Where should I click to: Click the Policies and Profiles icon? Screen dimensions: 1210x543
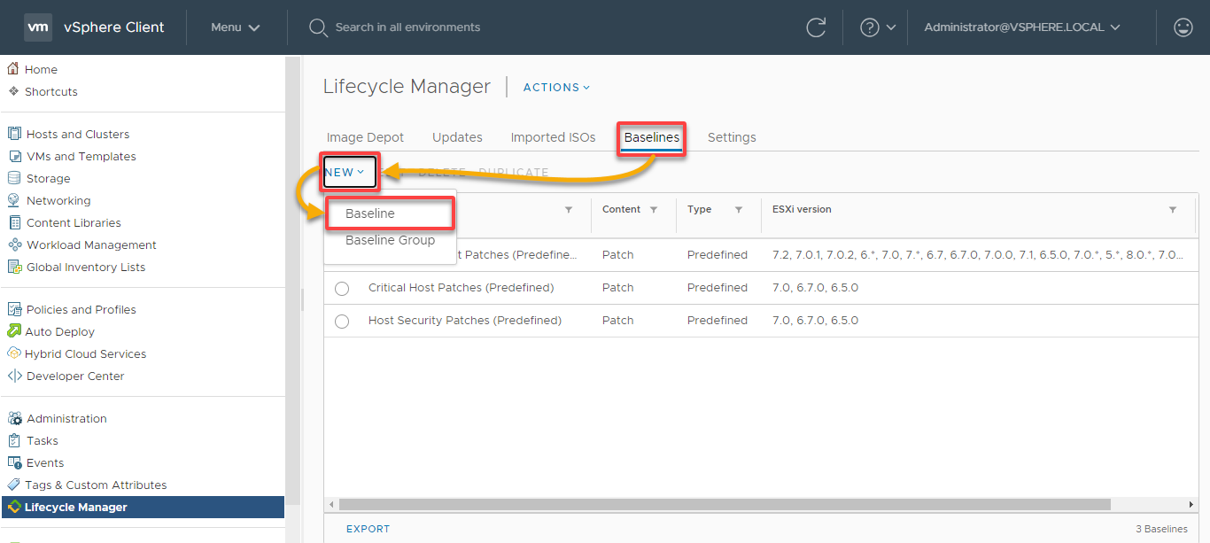14,309
